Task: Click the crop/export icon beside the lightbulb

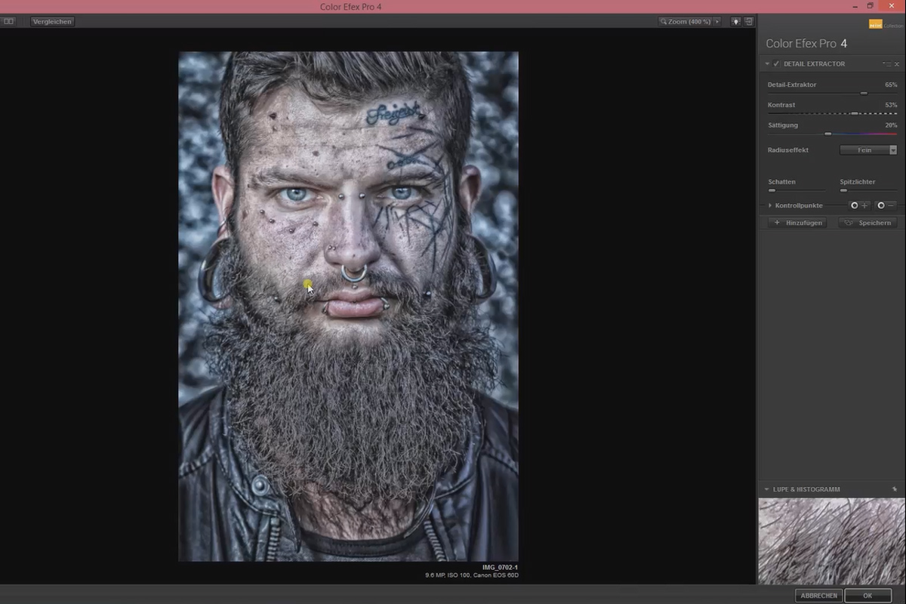Action: coord(750,21)
